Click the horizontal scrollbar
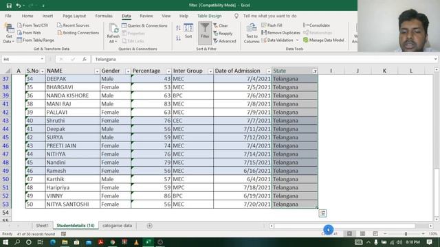The image size is (440, 247). pyautogui.click(x=344, y=226)
